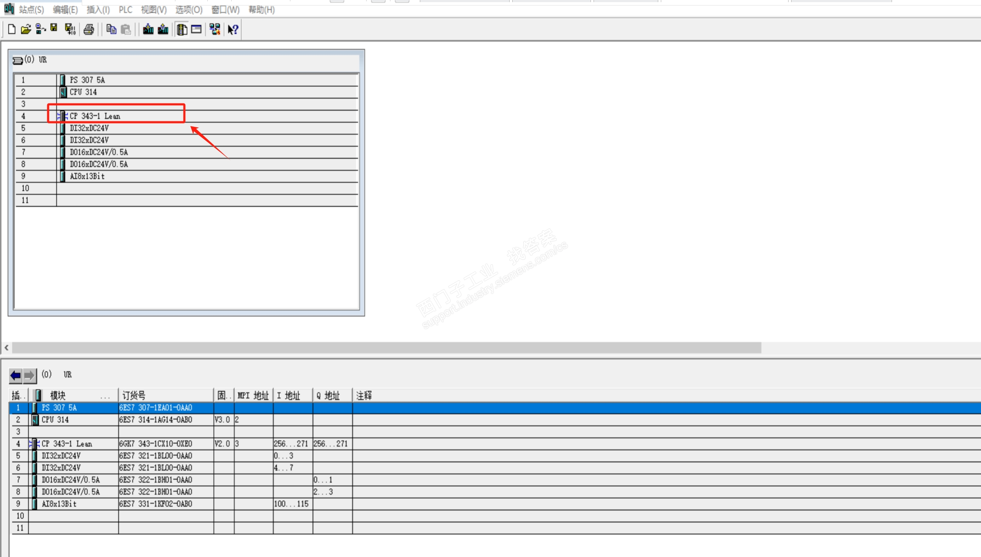This screenshot has height=557, width=981.
Task: Select the CPU 314 row in the detail table
Action: [55, 419]
